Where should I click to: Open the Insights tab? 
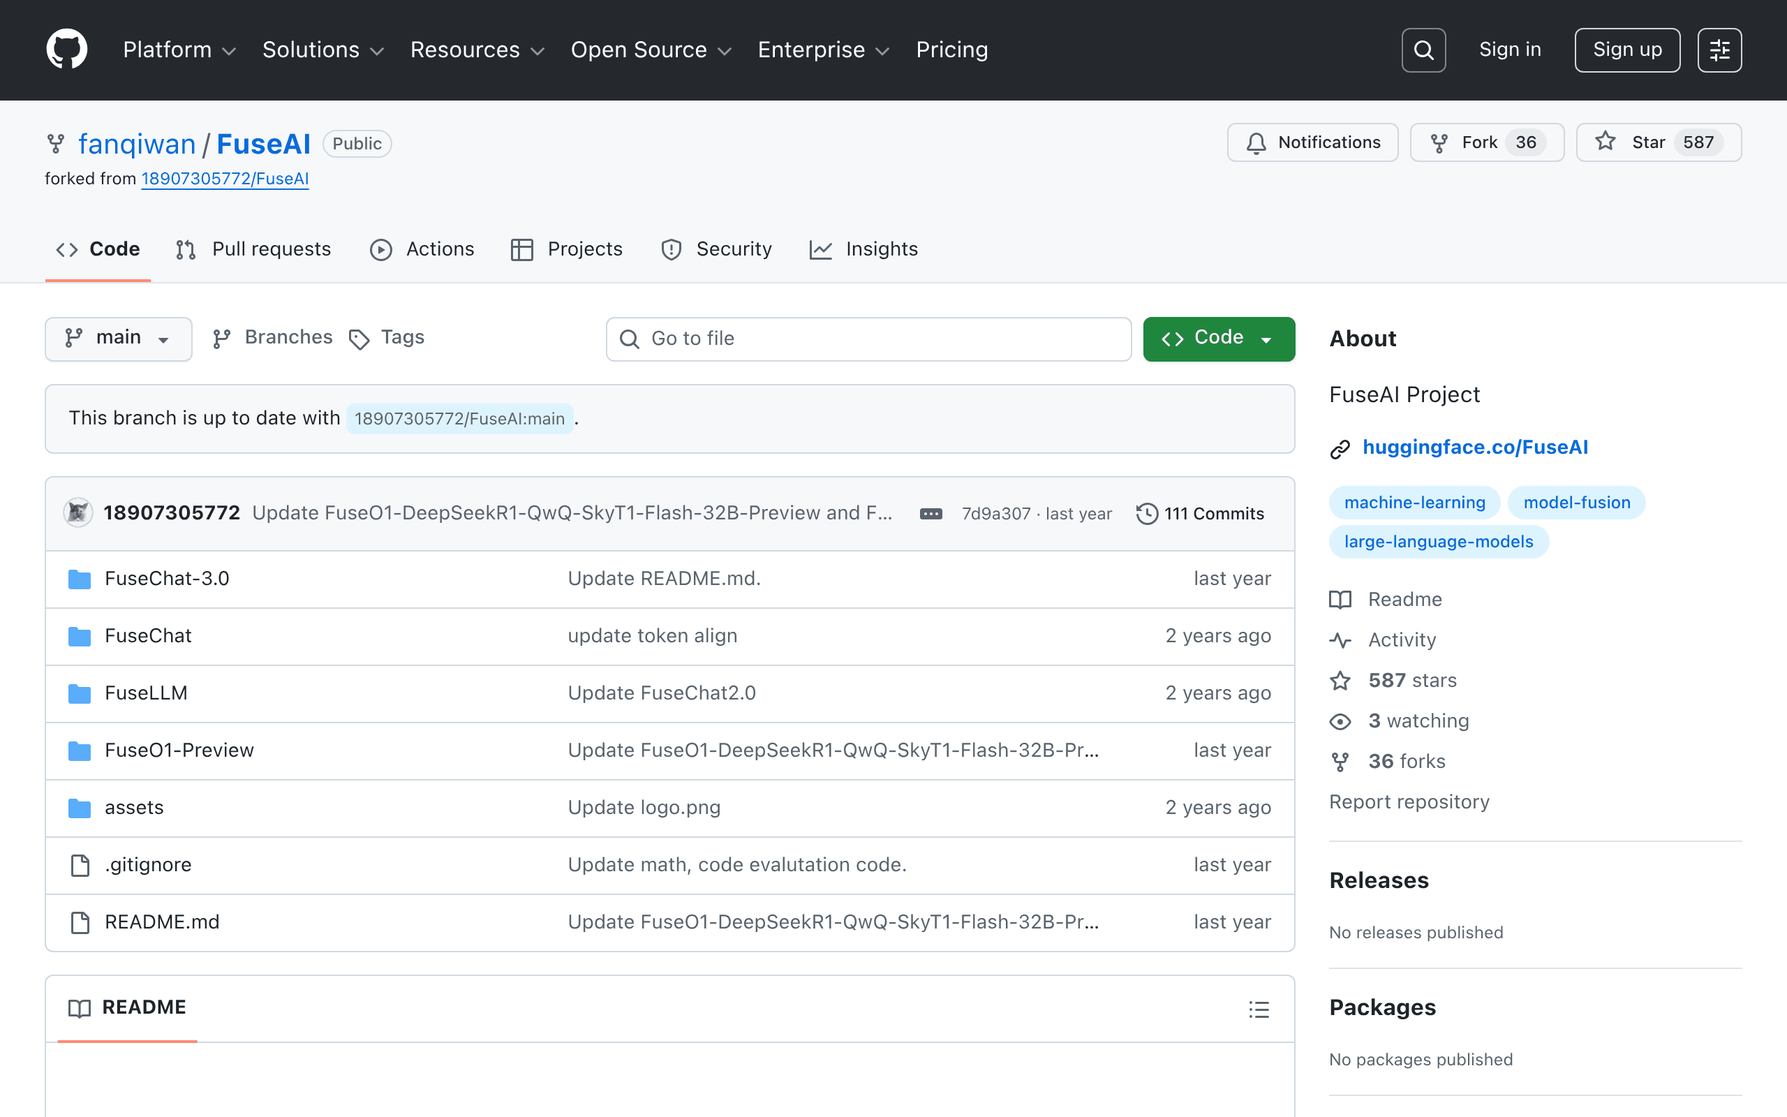pos(864,250)
